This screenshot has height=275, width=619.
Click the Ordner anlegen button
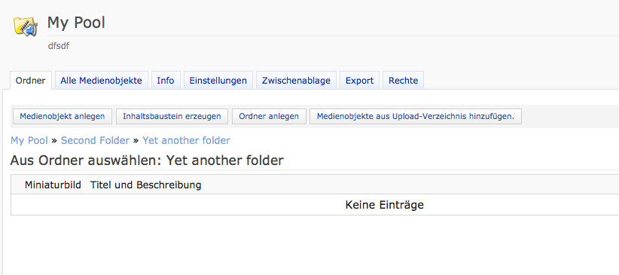(269, 117)
